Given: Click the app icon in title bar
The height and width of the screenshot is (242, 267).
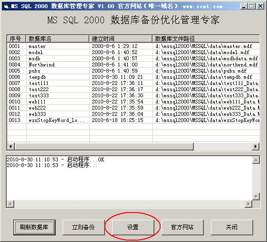Looking at the screenshot, I should tap(6, 6).
